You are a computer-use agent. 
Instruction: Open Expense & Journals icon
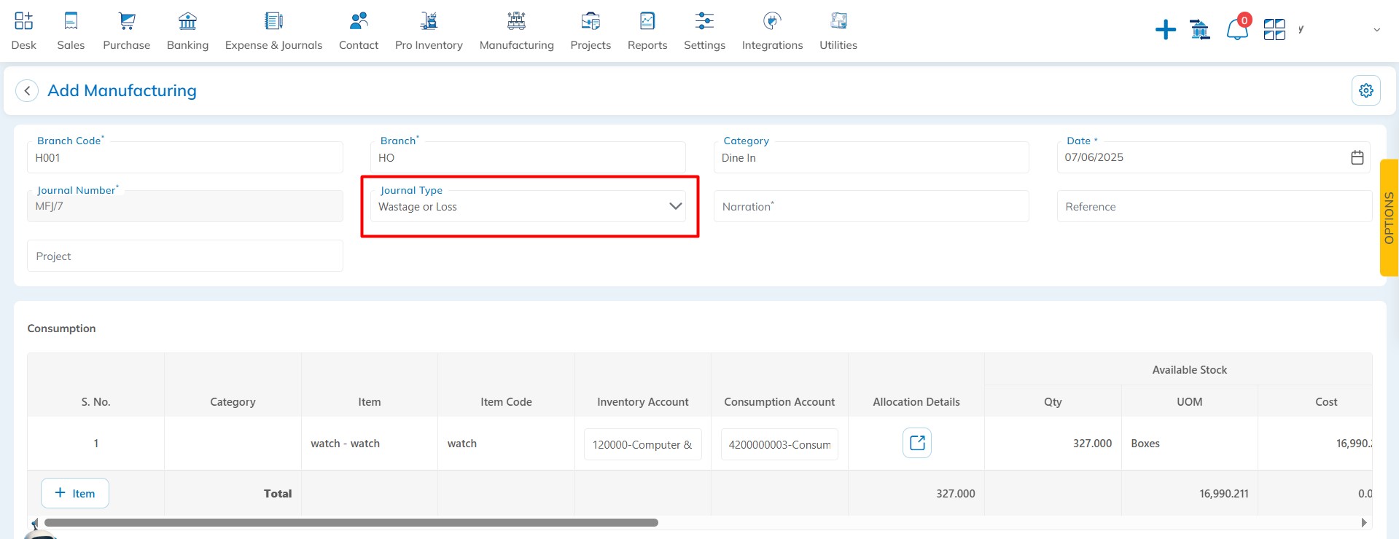[x=273, y=20]
